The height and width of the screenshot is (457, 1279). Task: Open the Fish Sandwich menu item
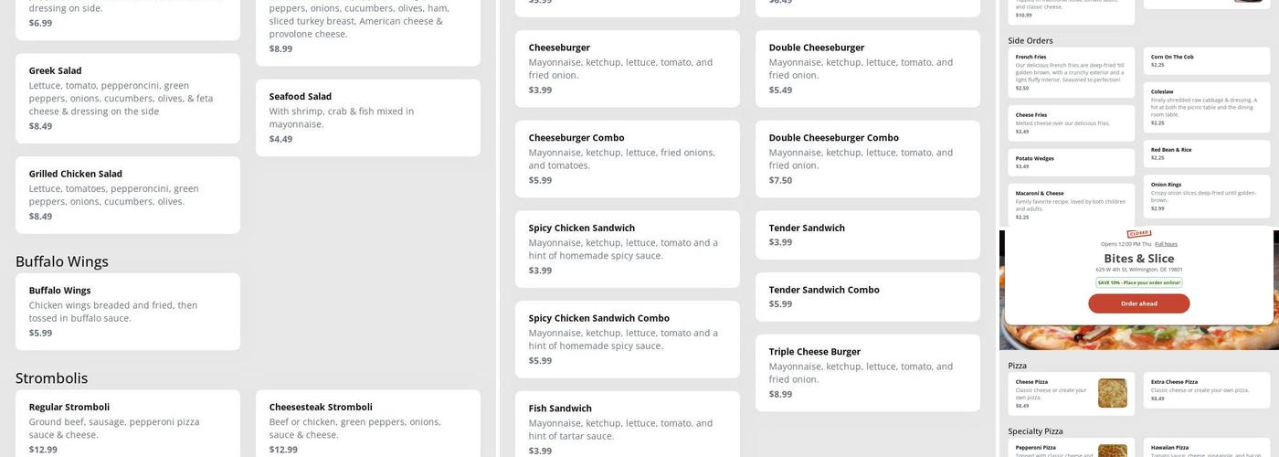point(627,427)
